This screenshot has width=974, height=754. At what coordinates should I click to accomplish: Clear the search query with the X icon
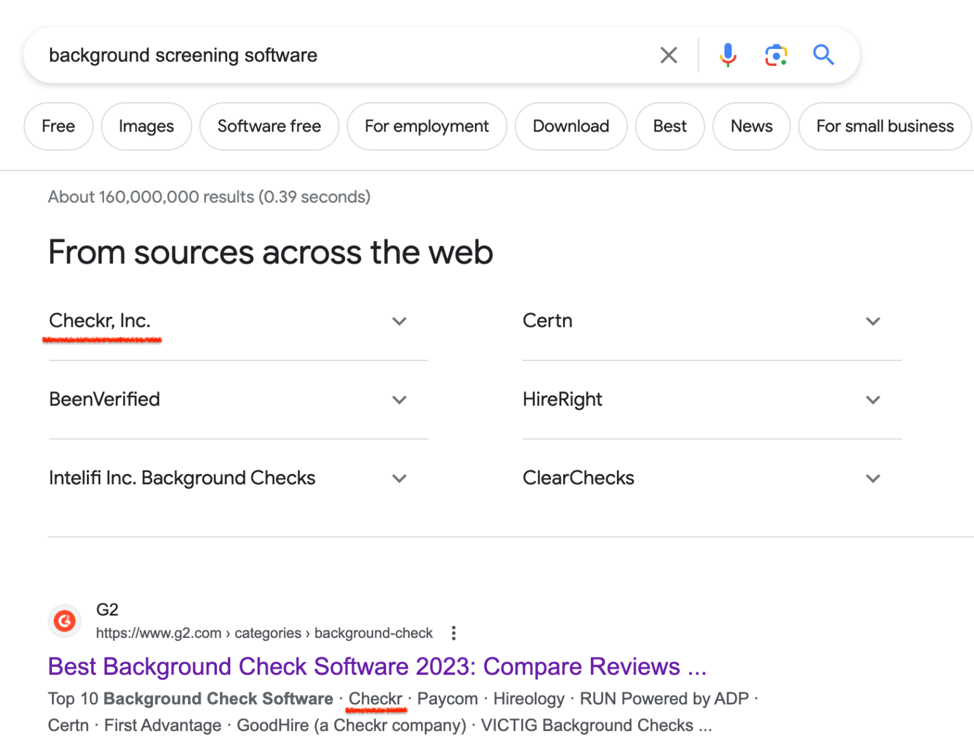(668, 55)
